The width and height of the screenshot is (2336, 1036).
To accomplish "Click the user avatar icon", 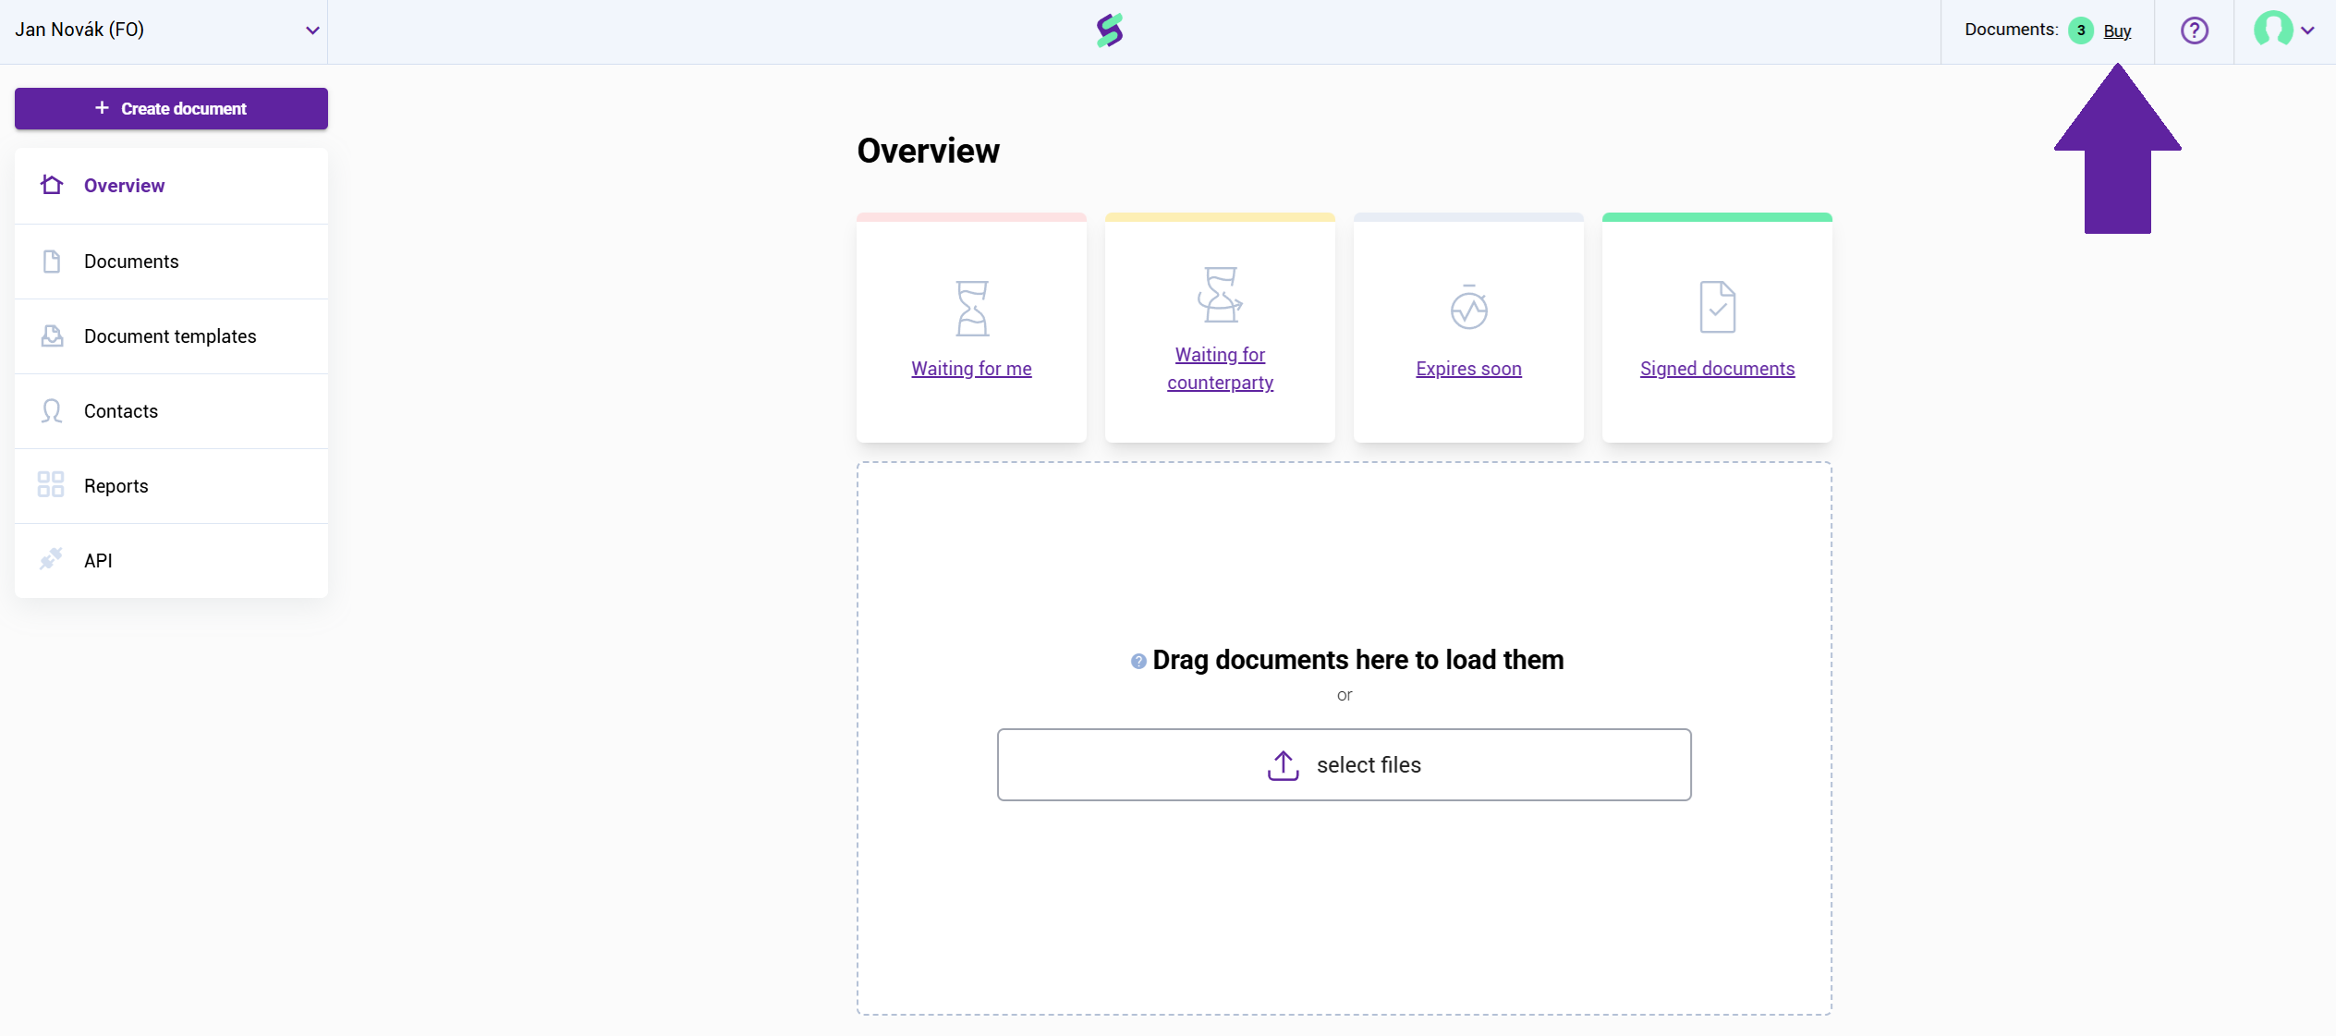I will coord(2272,30).
